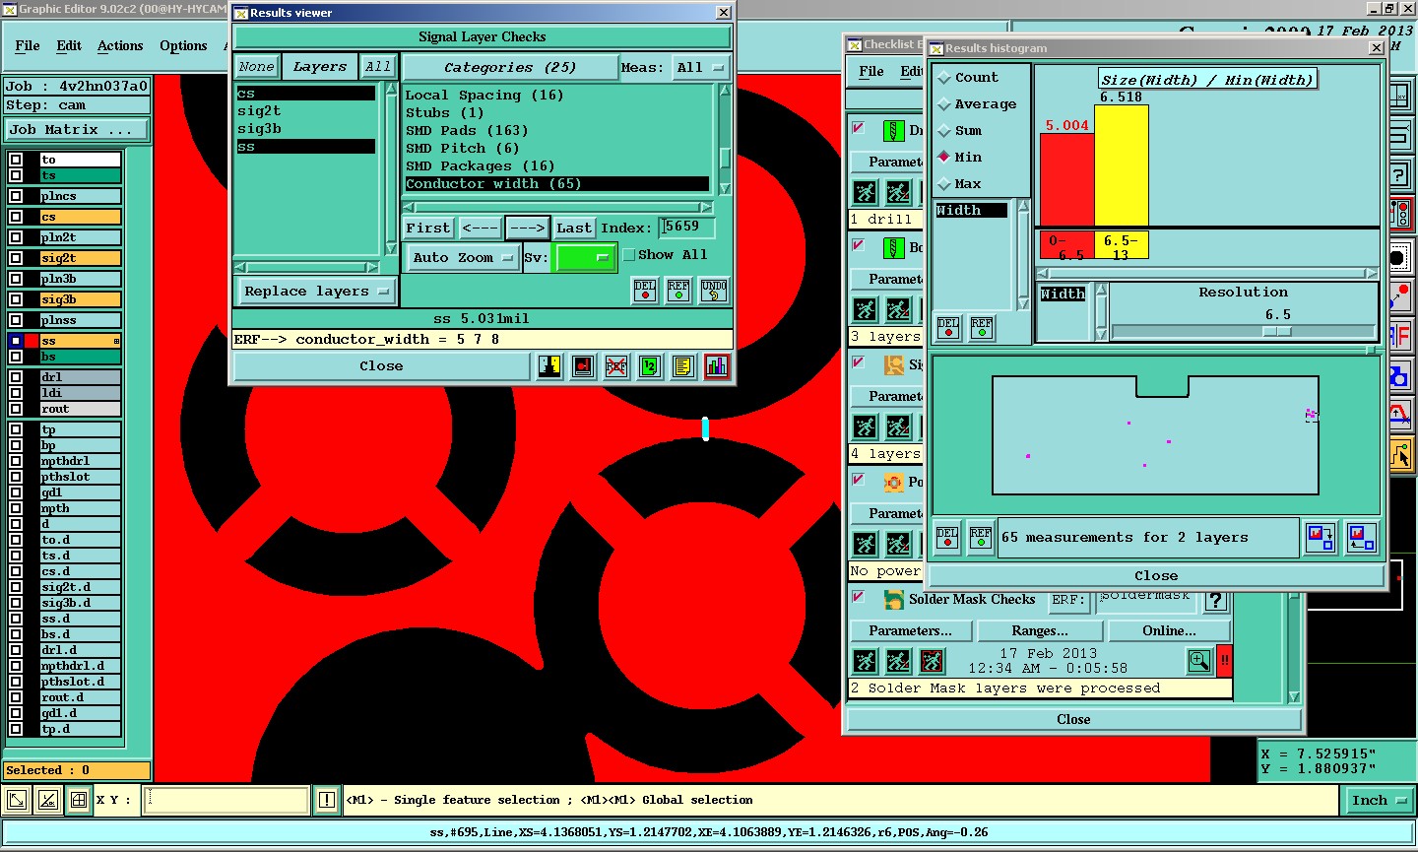Image resolution: width=1418 pixels, height=852 pixels.
Task: Click DEL icon under Width list in histogram
Action: (948, 328)
